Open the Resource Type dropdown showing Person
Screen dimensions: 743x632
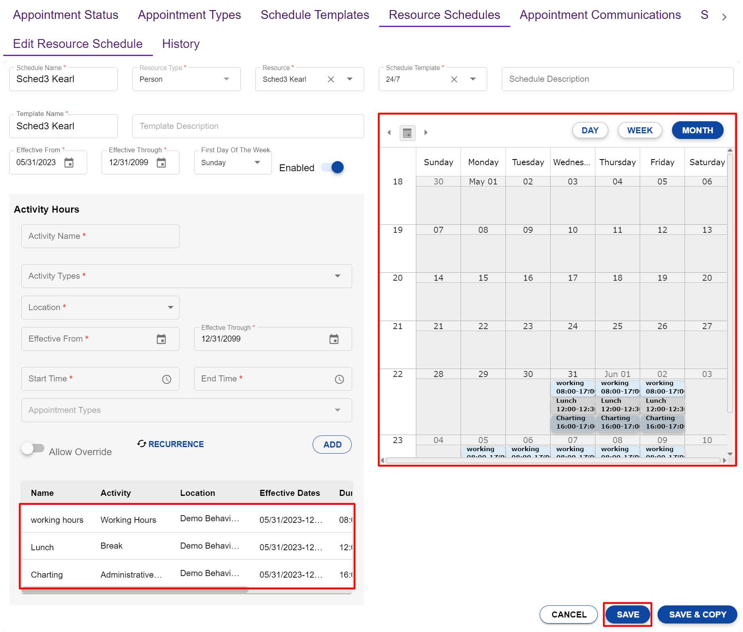pyautogui.click(x=226, y=79)
